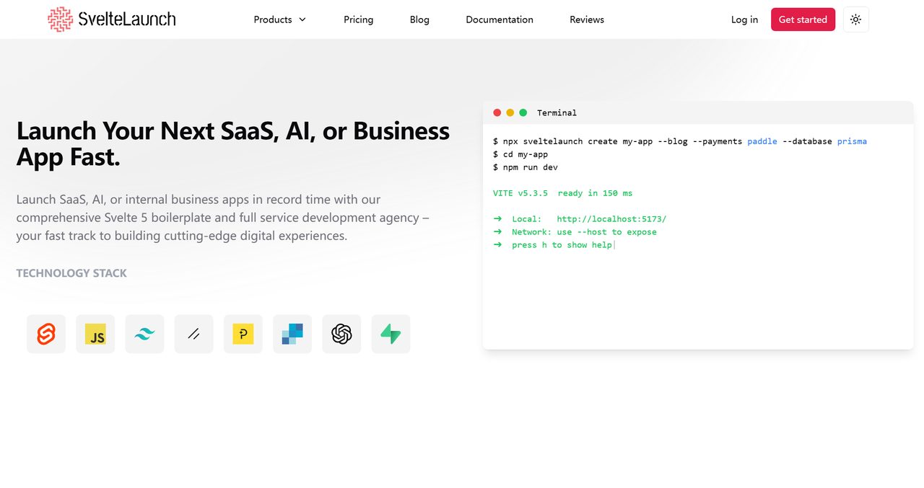Viewport: 924px width, 488px height.
Task: Click the paragraph starting "Launch SaaS, AI, or internal"
Action: coord(223,218)
